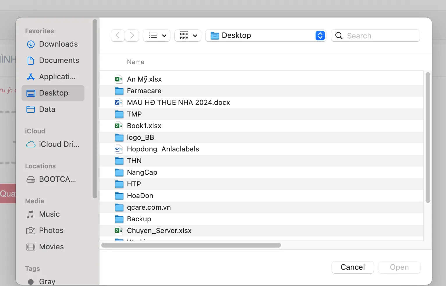Open the grouping options dropdown
The width and height of the screenshot is (446, 286).
coord(188,36)
